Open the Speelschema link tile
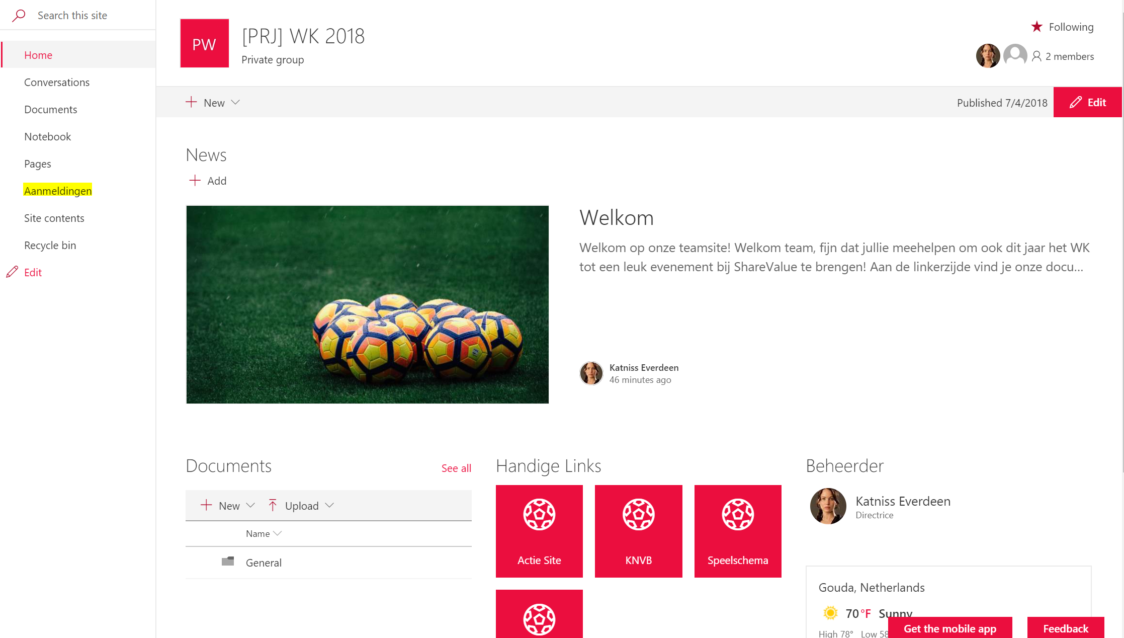Screen dimensions: 1124x638 click(738, 531)
